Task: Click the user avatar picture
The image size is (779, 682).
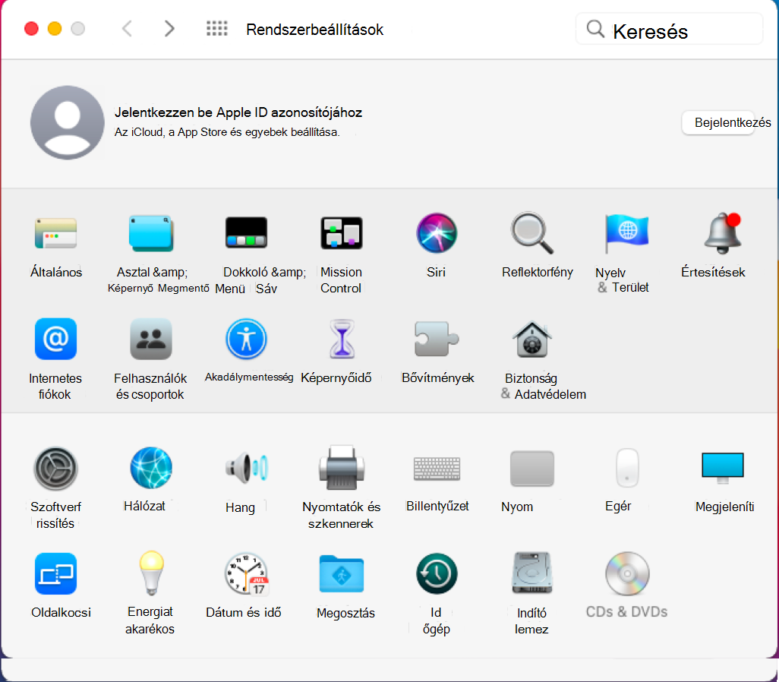Action: pyautogui.click(x=68, y=122)
